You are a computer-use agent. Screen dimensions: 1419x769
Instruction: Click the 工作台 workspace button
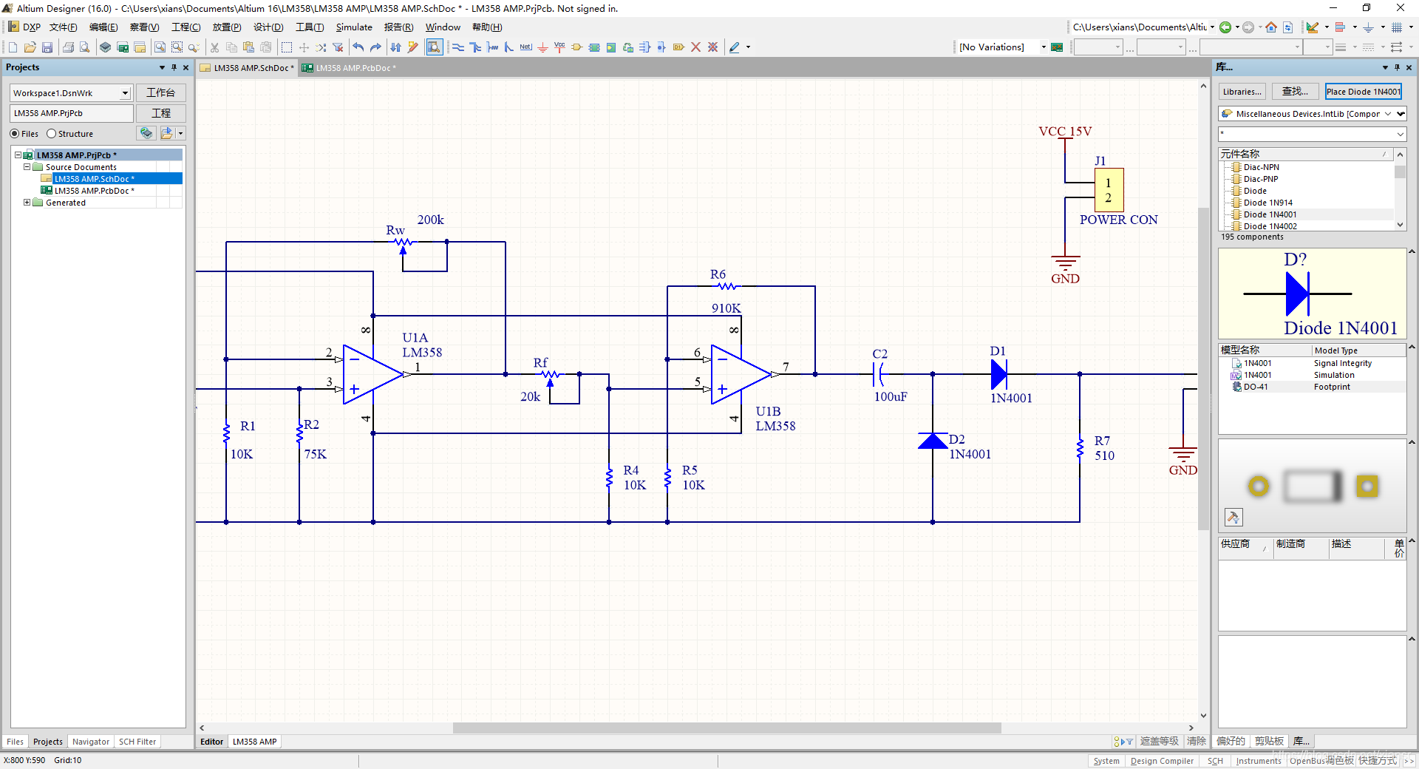[160, 93]
